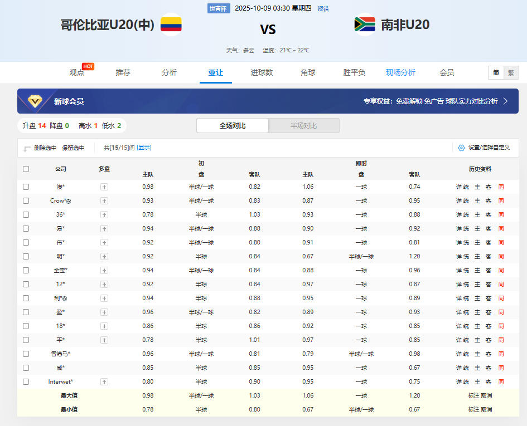Screen dimensions: 527x426
Task: Expand multi-handicap rows for 金宝*
Action: click(104, 271)
